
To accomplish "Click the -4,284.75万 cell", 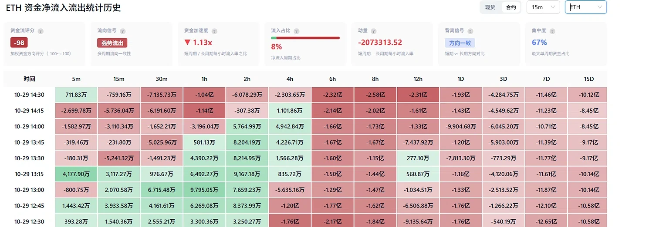I will (504, 95).
